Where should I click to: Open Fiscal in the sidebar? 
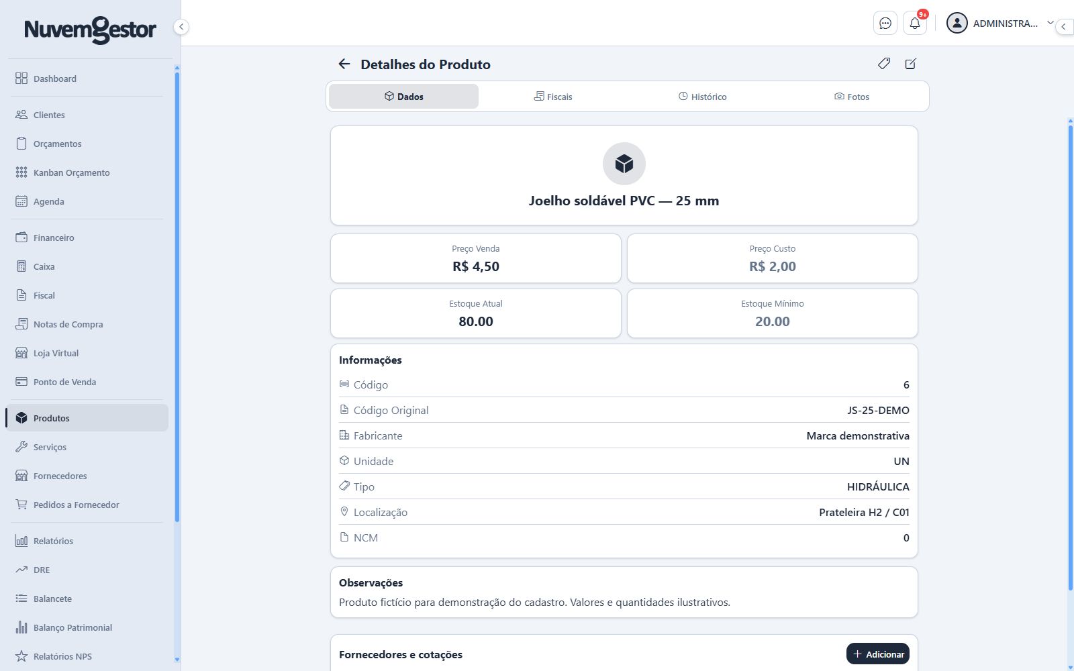(87, 295)
